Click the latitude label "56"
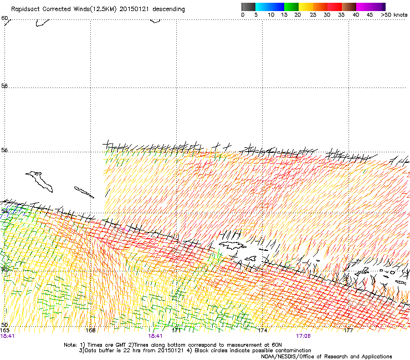 pos(4,150)
